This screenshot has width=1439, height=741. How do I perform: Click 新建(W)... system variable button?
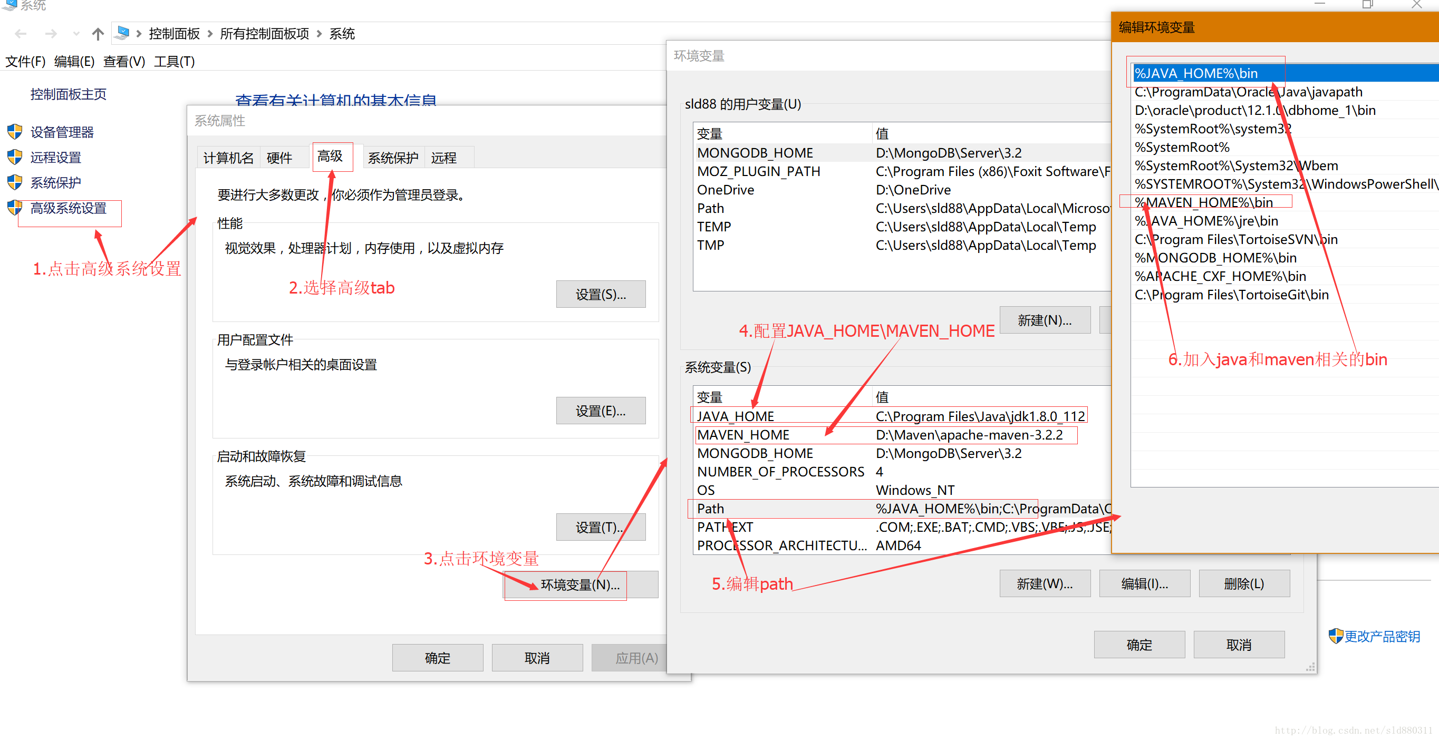(1045, 583)
